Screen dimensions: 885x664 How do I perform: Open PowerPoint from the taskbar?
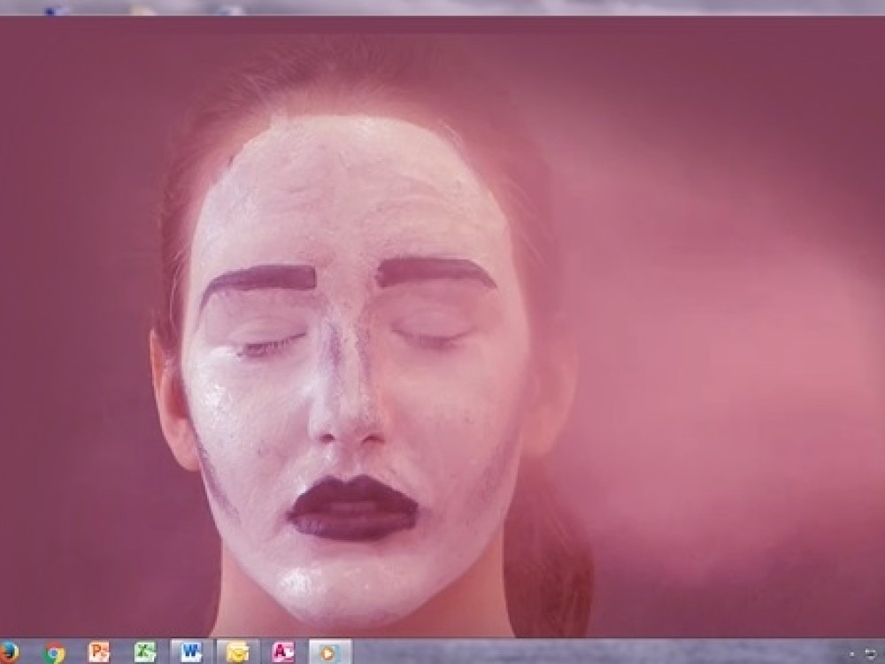pos(99,652)
